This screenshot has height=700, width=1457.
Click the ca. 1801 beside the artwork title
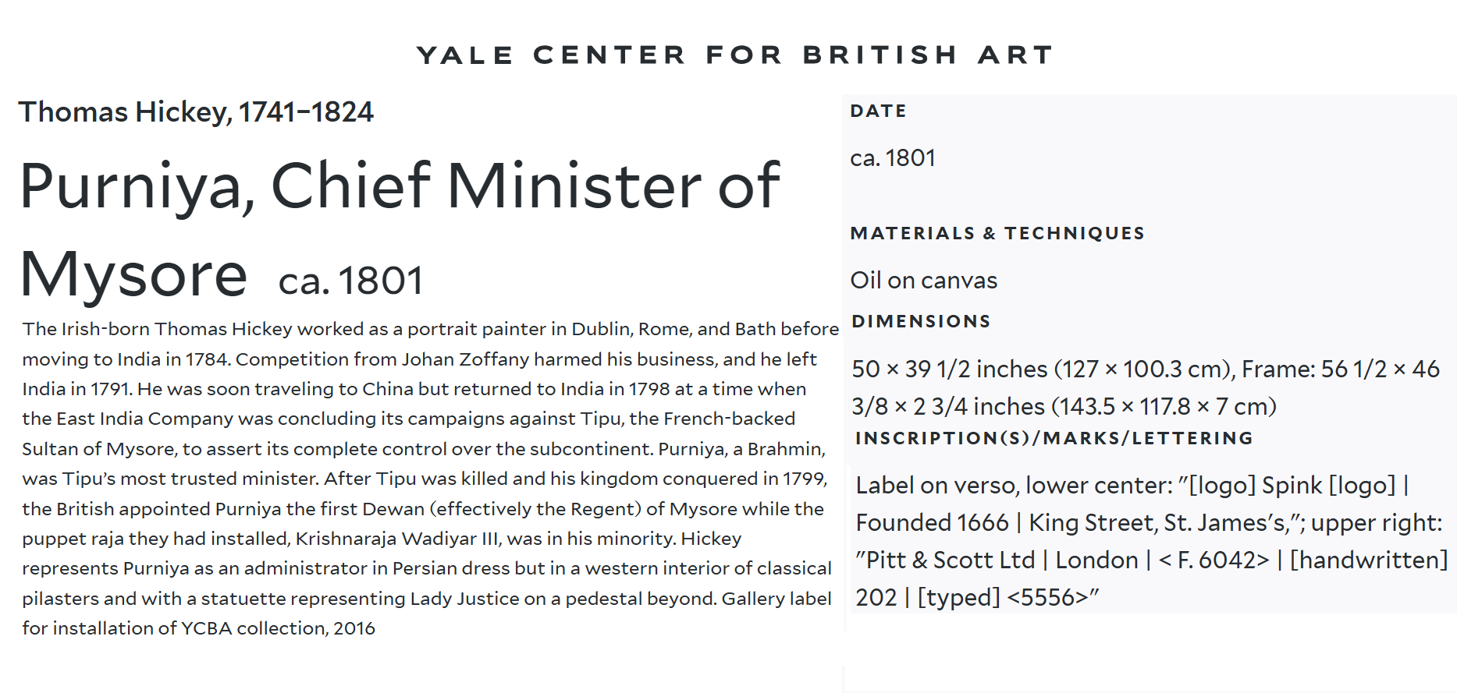tap(350, 281)
